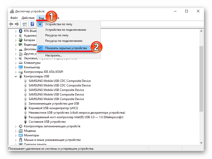Select first SAMSUNG Mobile USB CDC Composite Device
This screenshot has height=159, width=212.
[60, 81]
